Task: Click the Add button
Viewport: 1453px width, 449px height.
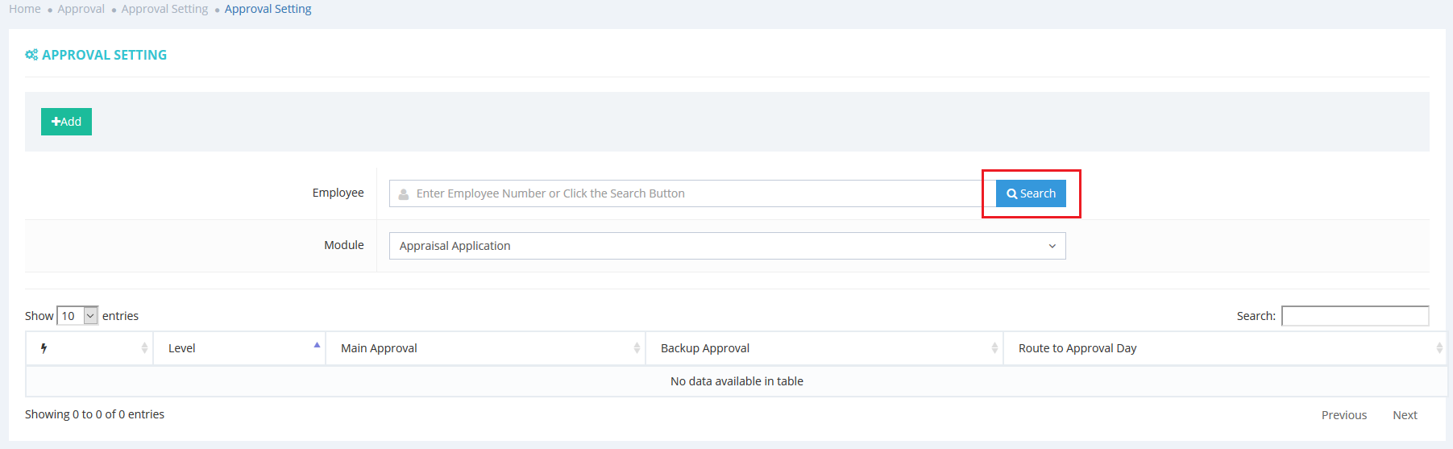Action: click(66, 122)
